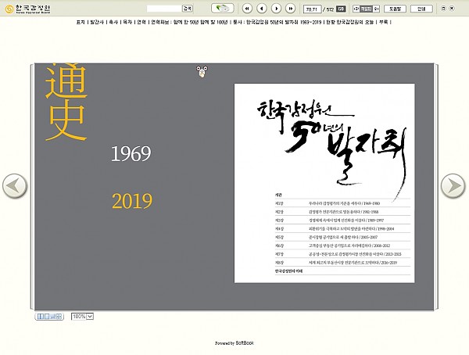Open the 부록 appendix section link
Screen dimensions: 469x355
click(x=384, y=22)
